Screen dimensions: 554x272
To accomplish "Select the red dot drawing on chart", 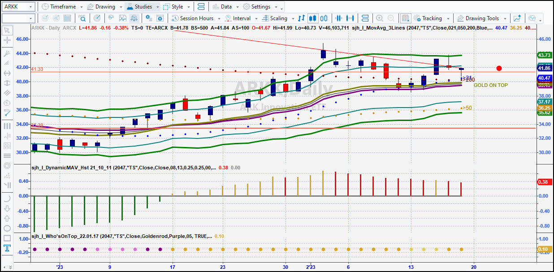I will point(499,69).
